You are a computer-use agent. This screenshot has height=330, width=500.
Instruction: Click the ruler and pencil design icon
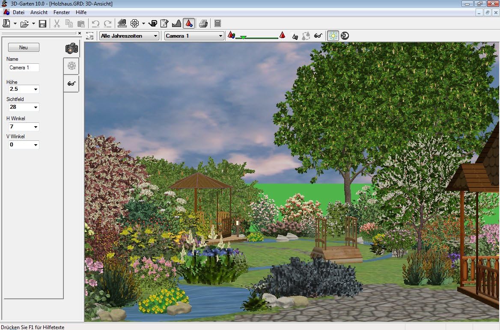[122, 24]
